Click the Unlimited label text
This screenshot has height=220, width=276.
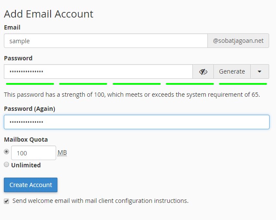pyautogui.click(x=26, y=165)
